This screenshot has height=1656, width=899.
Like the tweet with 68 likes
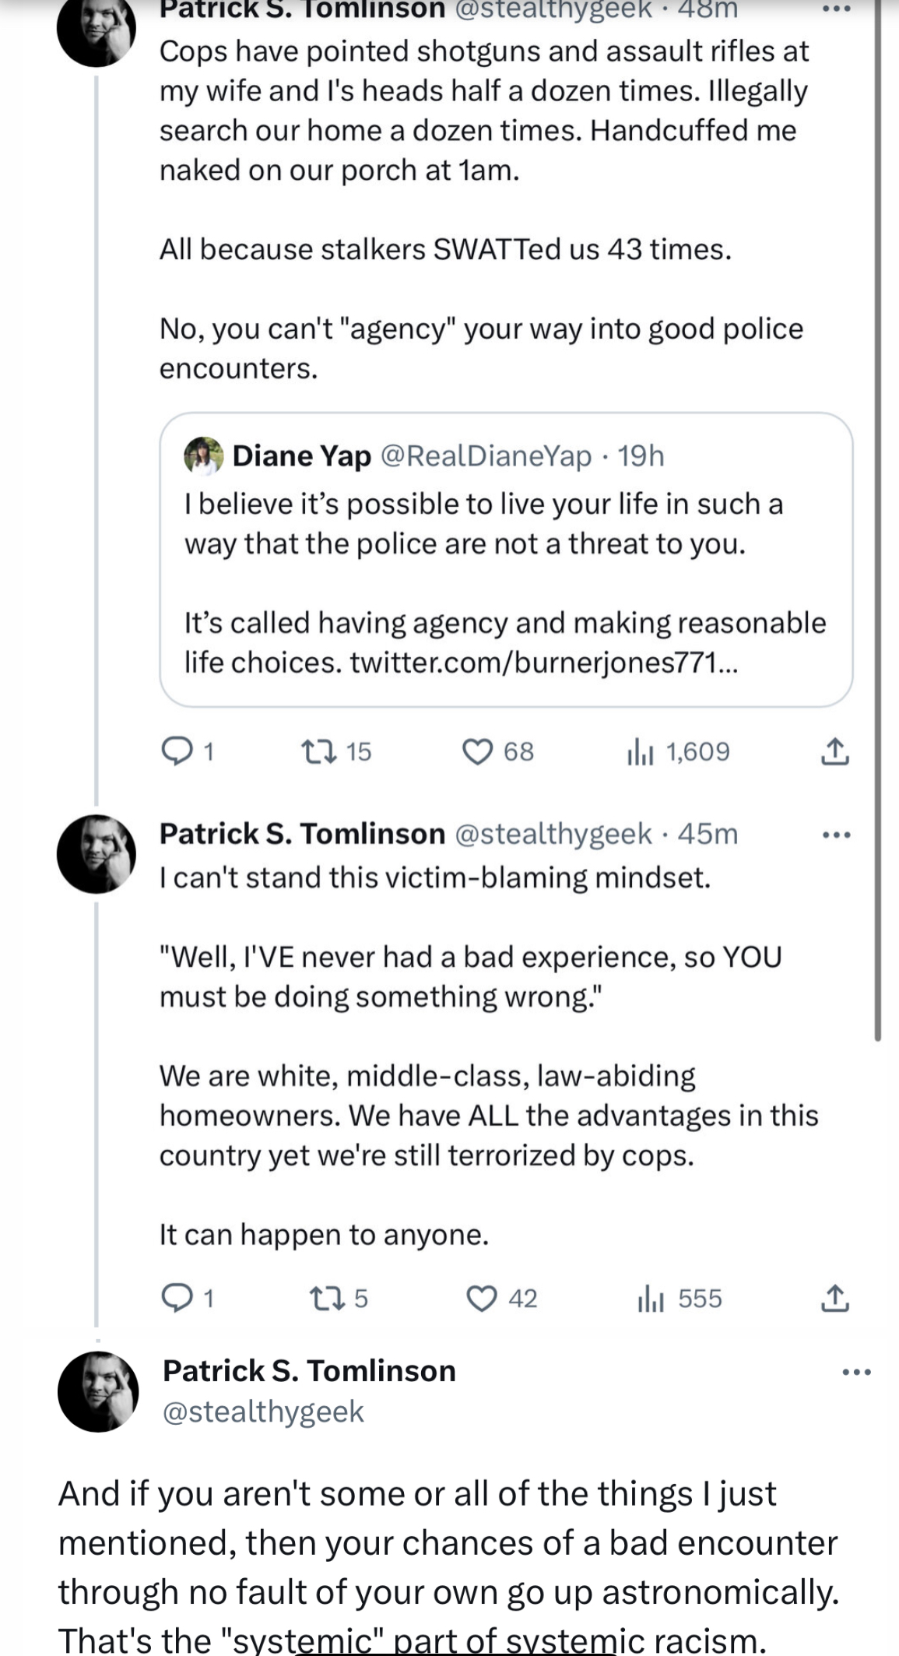498,751
